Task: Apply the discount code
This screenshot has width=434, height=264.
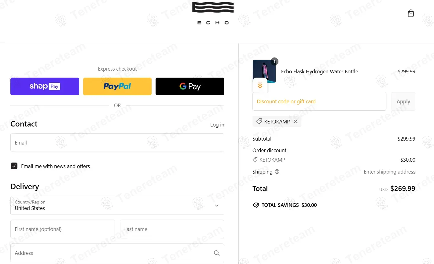Action: pyautogui.click(x=403, y=101)
